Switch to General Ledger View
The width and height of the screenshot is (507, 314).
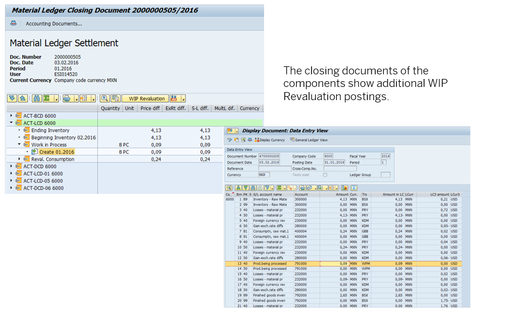[309, 140]
